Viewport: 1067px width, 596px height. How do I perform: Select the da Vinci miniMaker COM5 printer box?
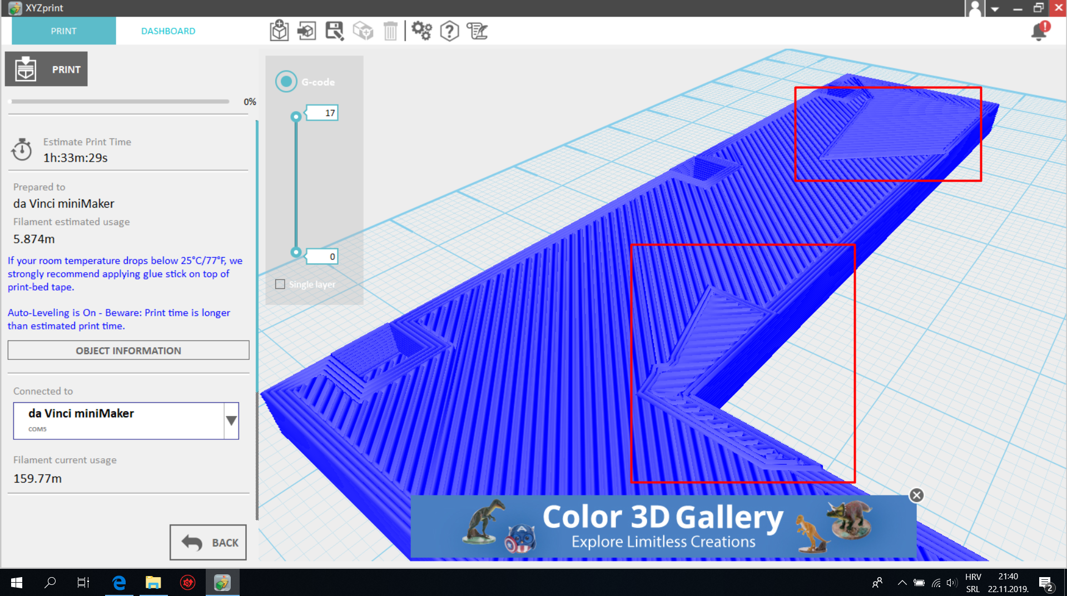(126, 420)
